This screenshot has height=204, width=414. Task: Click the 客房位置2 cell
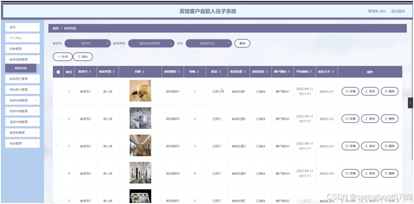pyautogui.click(x=239, y=119)
